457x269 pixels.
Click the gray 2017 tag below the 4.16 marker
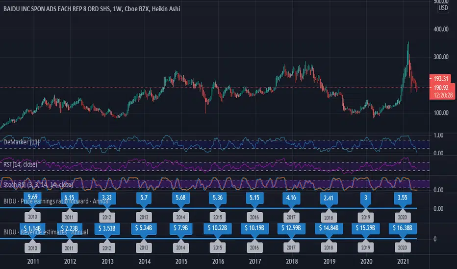(291, 217)
